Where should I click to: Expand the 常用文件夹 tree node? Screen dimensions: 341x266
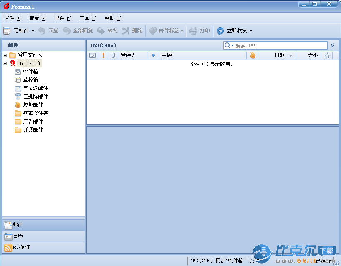pos(5,55)
